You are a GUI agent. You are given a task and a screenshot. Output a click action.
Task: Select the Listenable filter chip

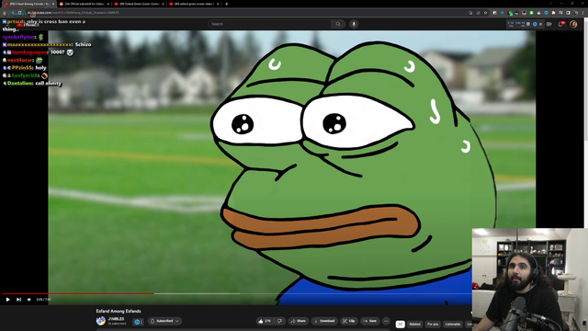click(453, 324)
